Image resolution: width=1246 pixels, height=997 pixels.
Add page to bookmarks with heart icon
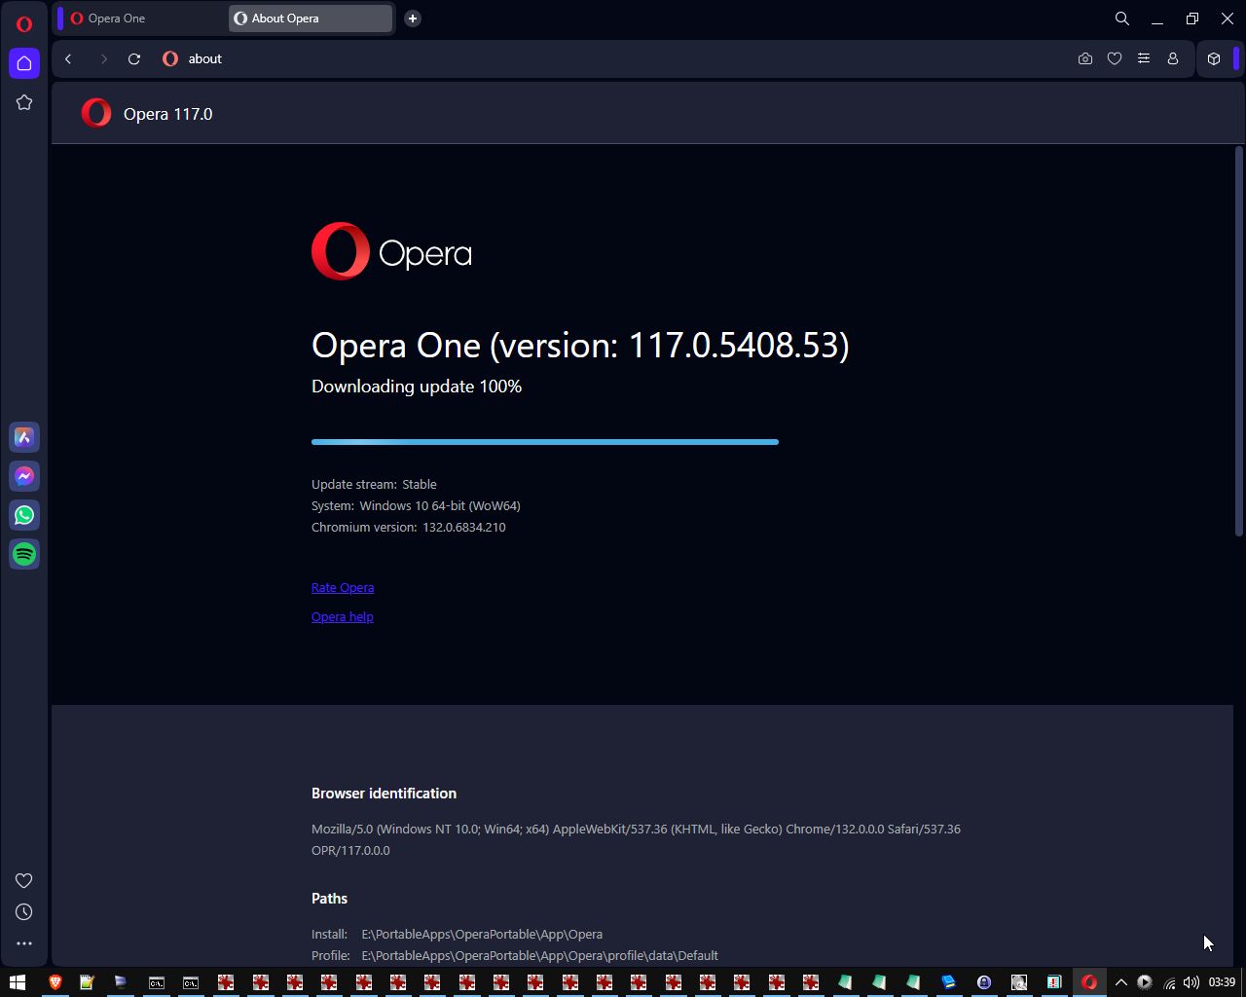[x=1115, y=59]
